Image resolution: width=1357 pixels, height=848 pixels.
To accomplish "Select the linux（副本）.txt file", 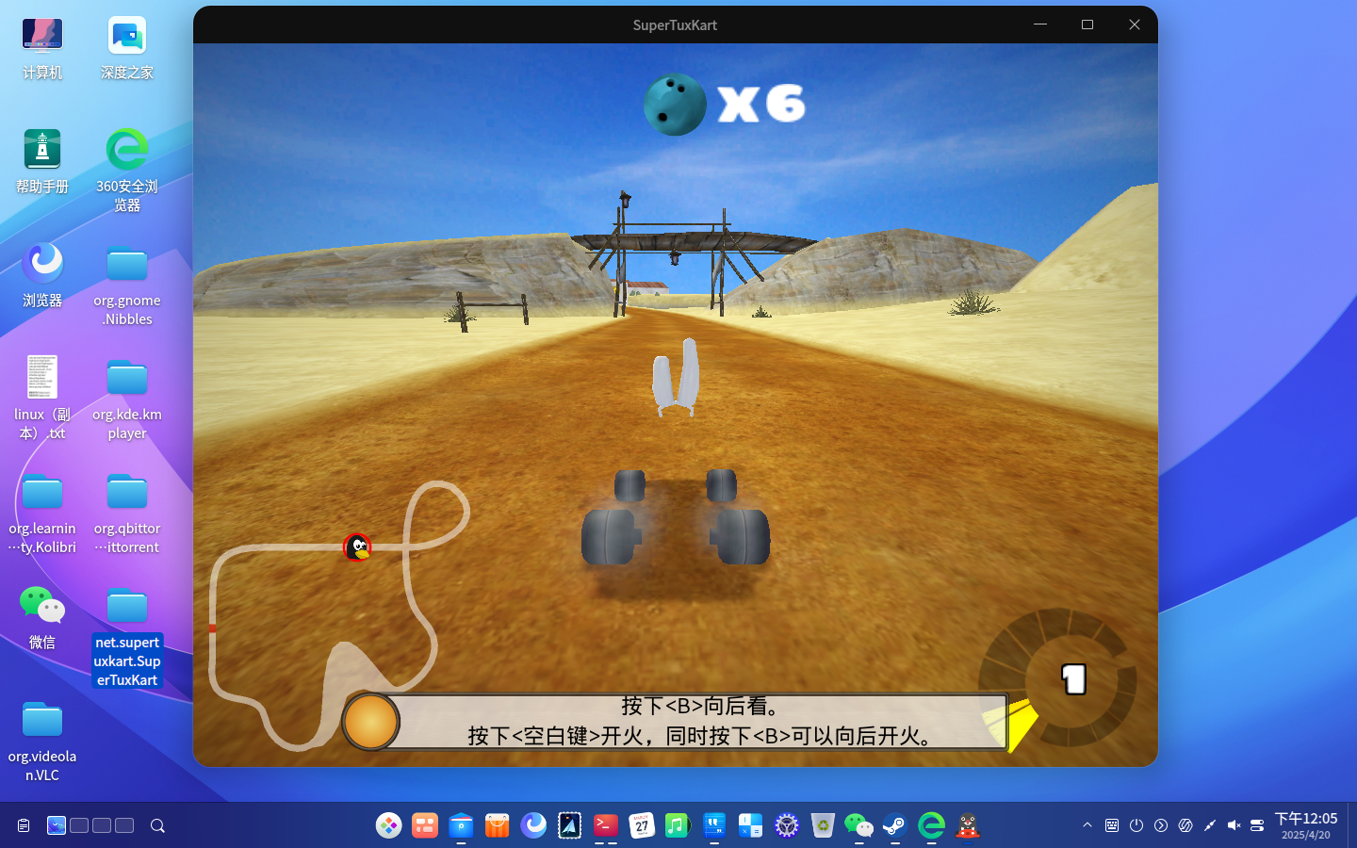I will (x=42, y=399).
